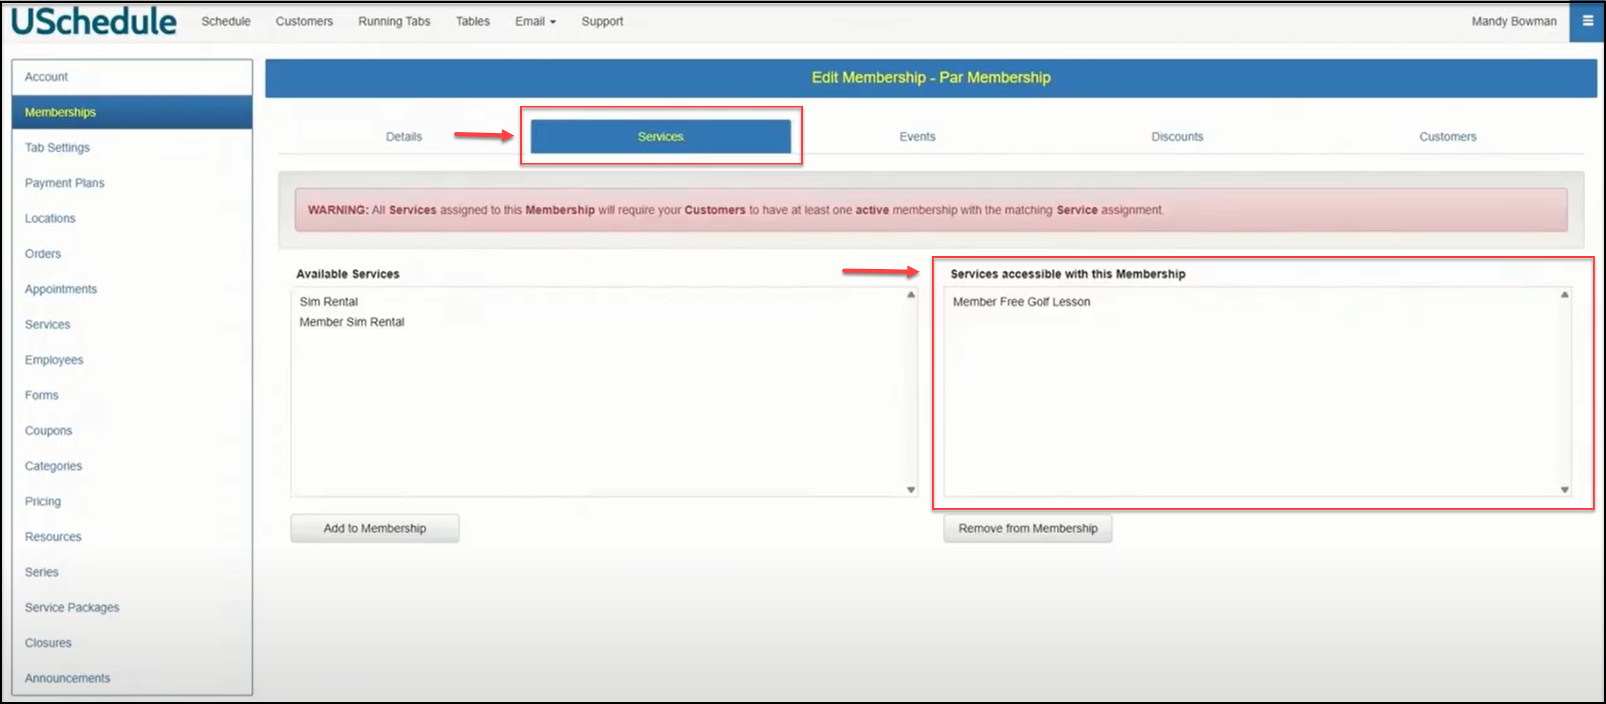Open the Mandy Bowman user menu
Image resolution: width=1606 pixels, height=704 pixels.
[x=1513, y=21]
